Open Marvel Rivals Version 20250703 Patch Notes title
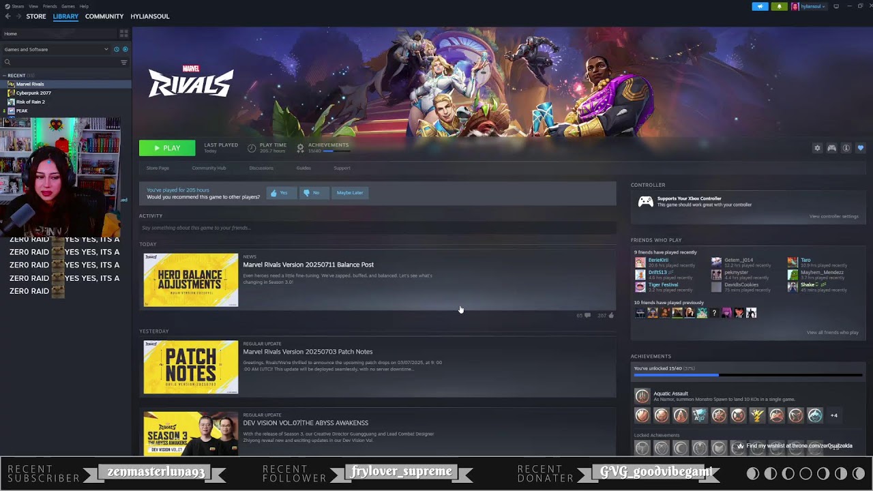The image size is (873, 491). click(x=308, y=352)
